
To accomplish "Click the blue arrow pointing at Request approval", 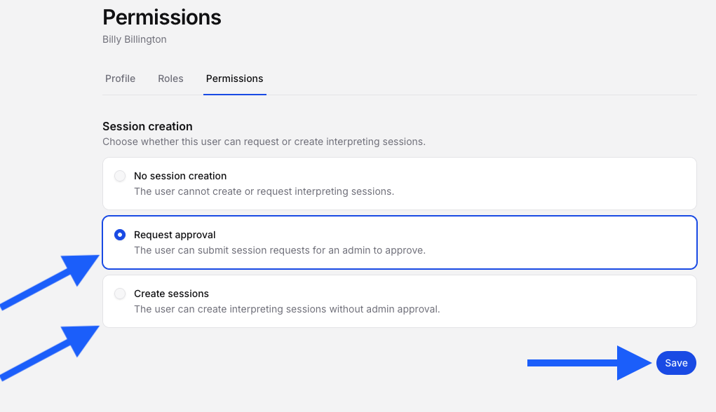I will pyautogui.click(x=49, y=282).
